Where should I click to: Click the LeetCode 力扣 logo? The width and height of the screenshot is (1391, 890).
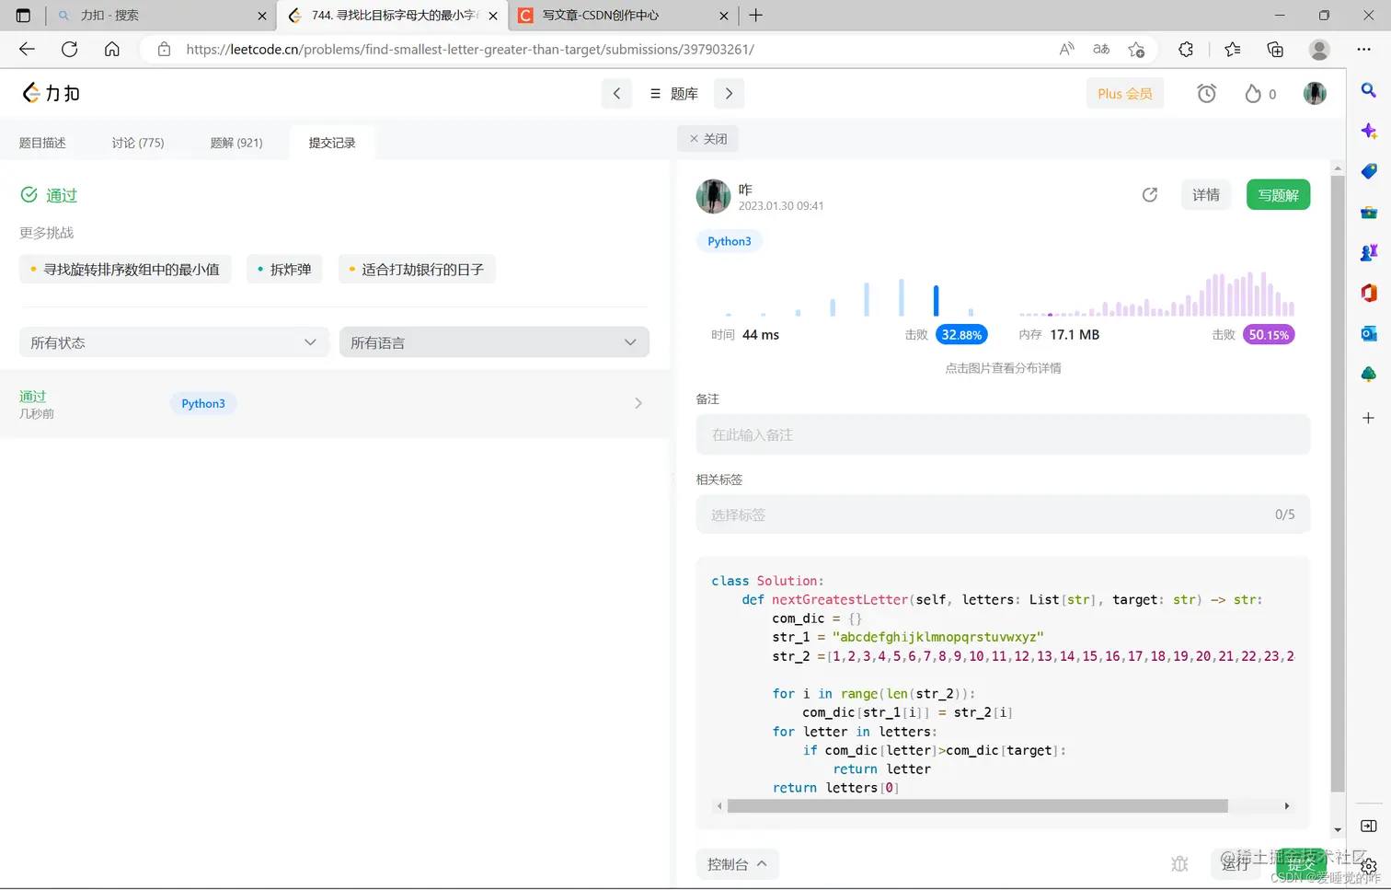(52, 93)
